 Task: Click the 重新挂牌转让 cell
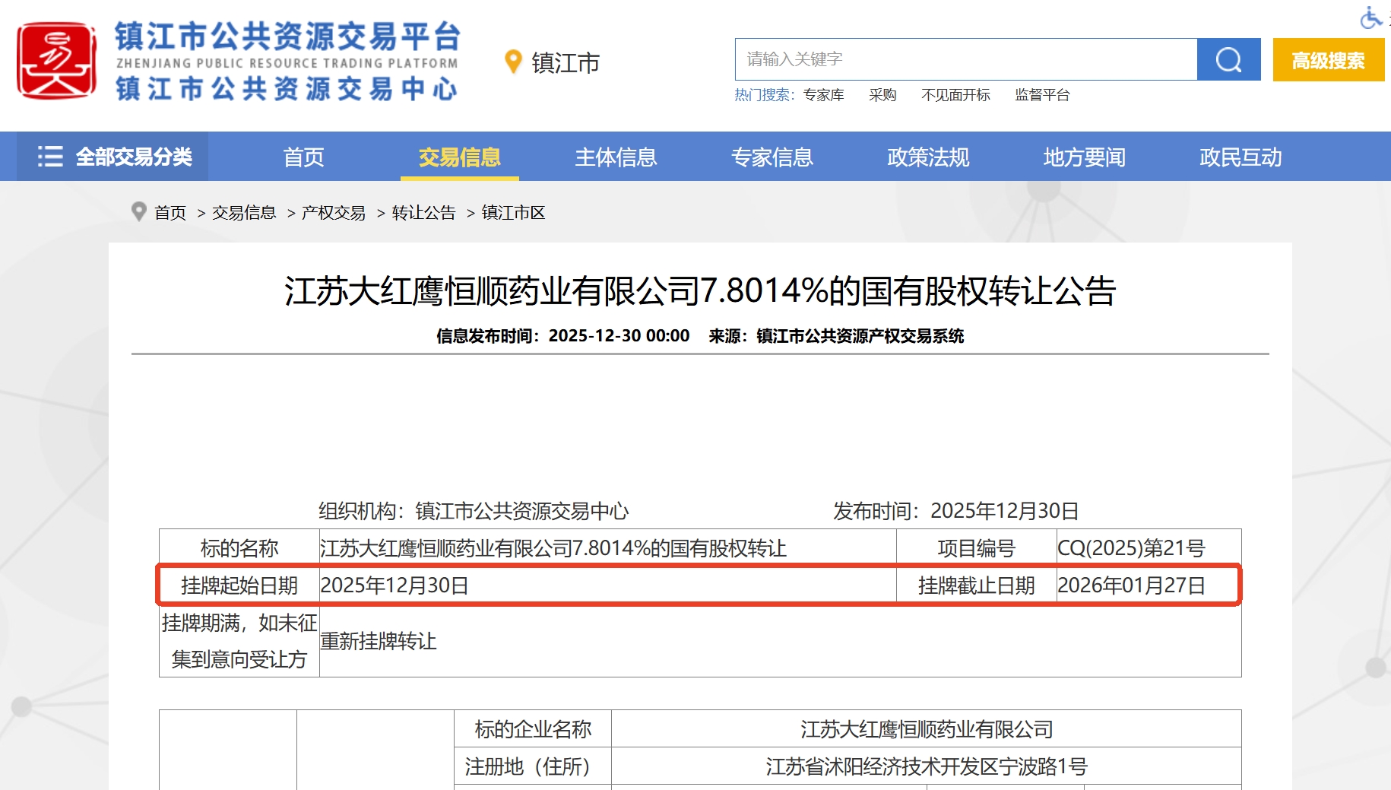pyautogui.click(x=780, y=641)
